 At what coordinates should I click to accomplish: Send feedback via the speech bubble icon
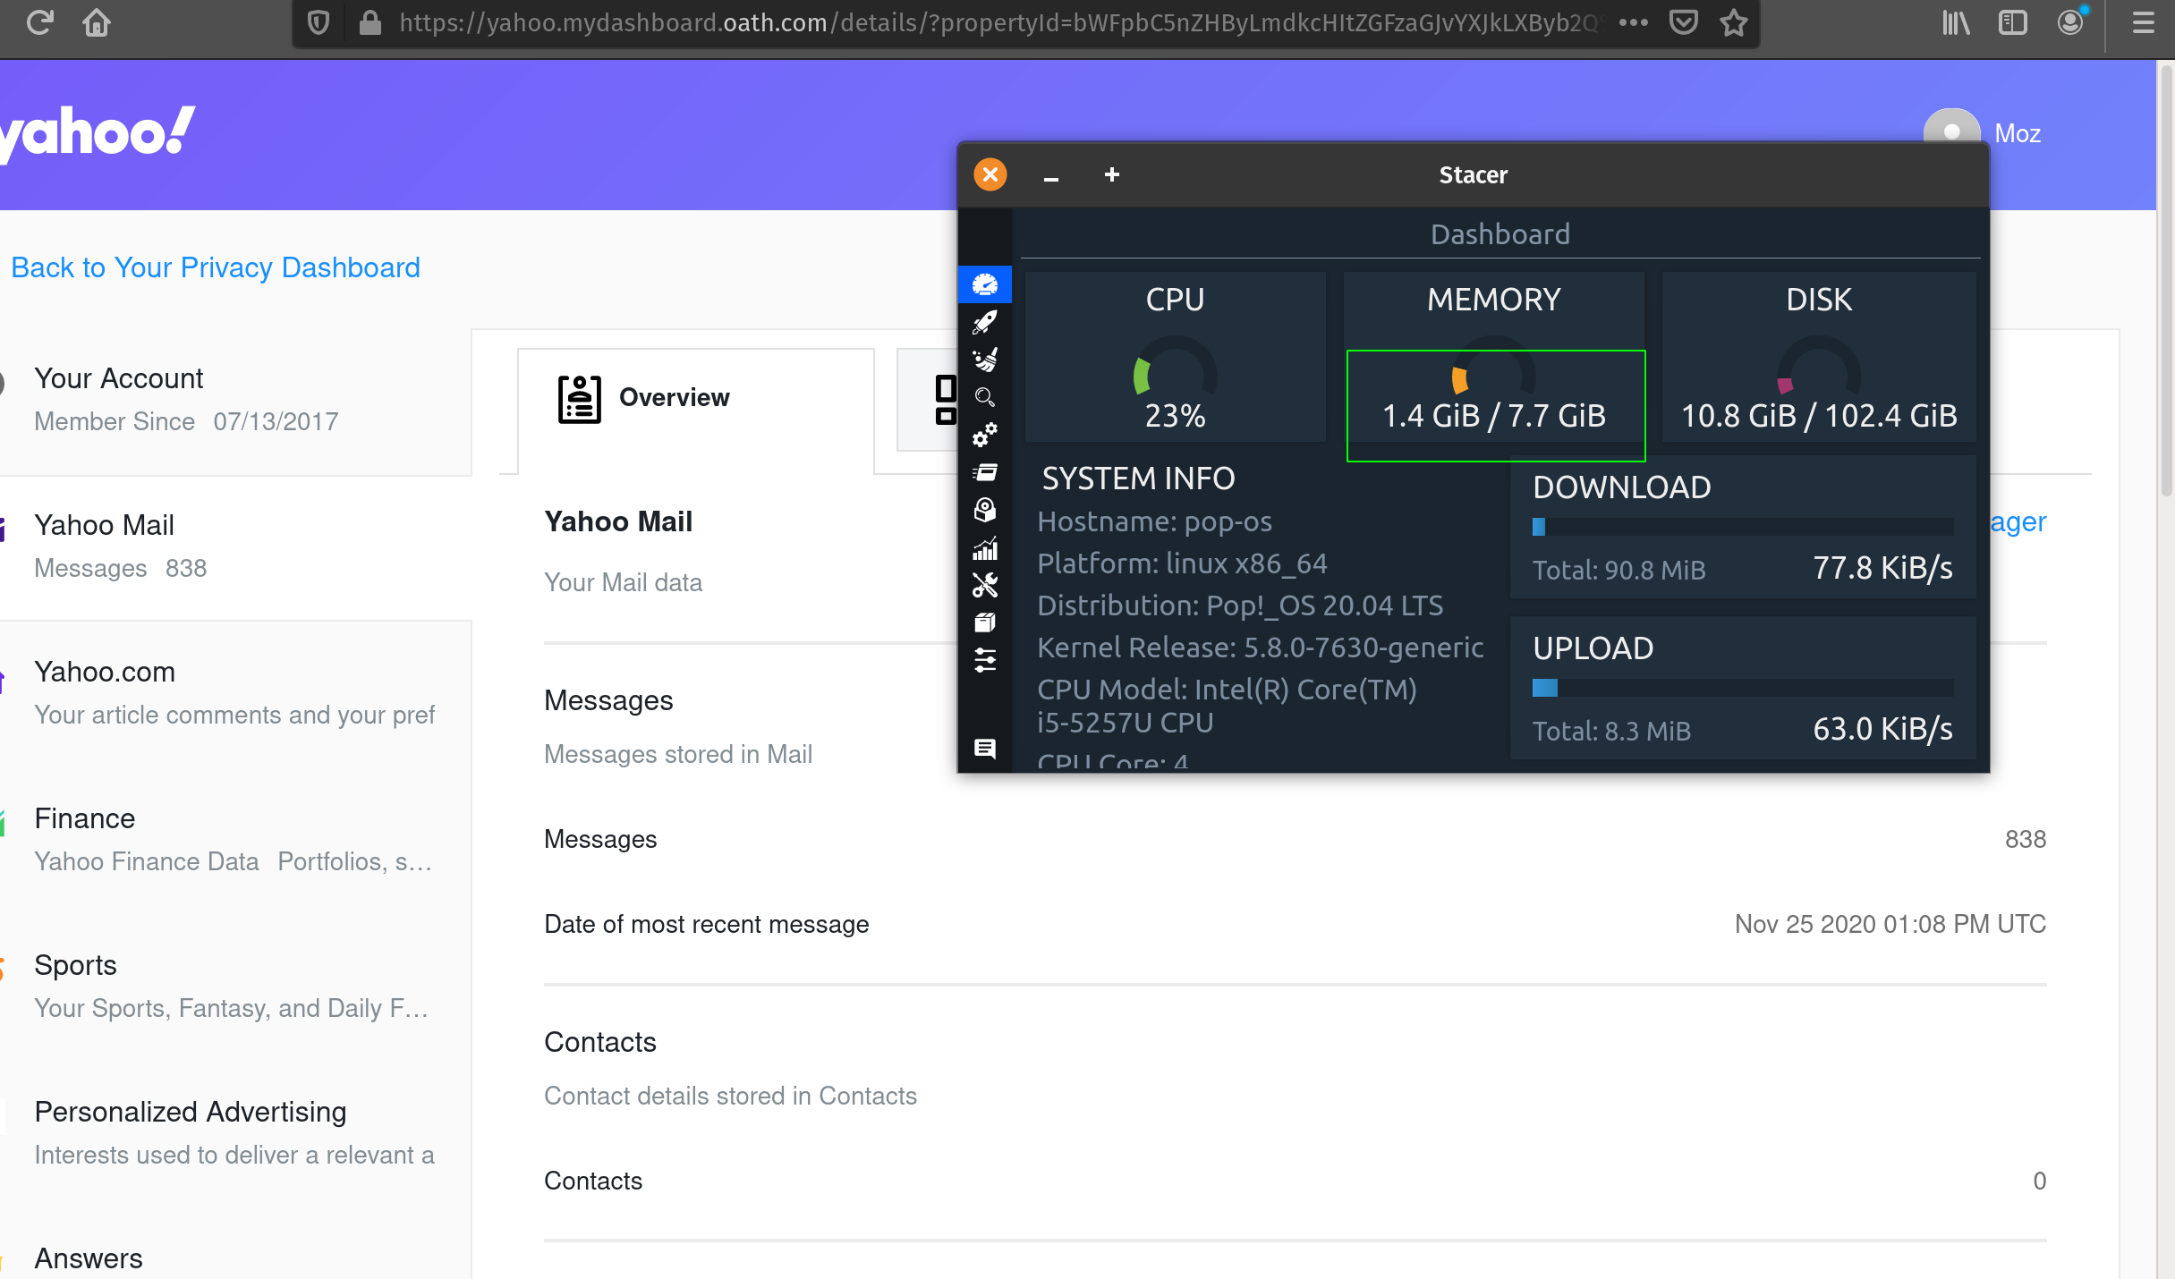point(985,749)
